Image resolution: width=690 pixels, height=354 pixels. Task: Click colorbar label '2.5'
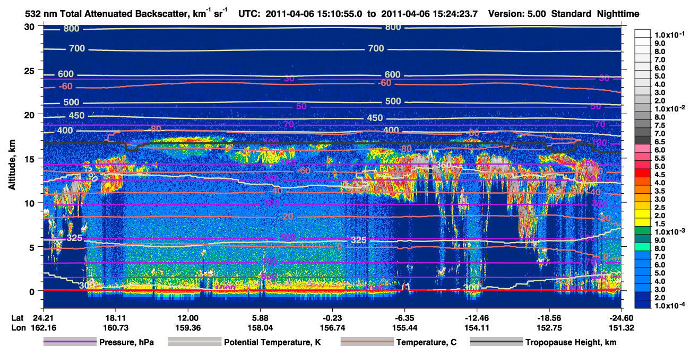[x=660, y=208]
